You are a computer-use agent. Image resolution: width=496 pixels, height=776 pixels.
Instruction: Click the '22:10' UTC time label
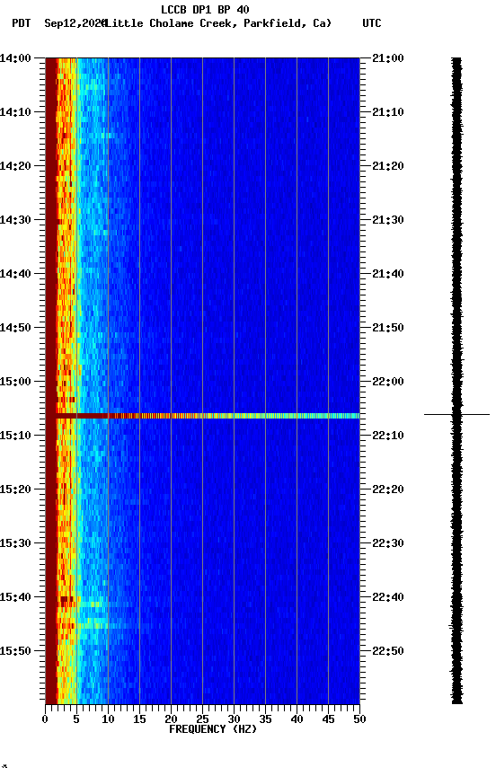(x=388, y=436)
